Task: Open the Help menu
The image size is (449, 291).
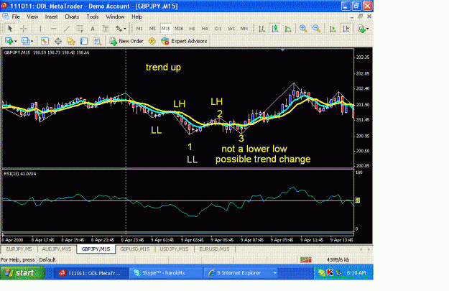Action: point(136,17)
